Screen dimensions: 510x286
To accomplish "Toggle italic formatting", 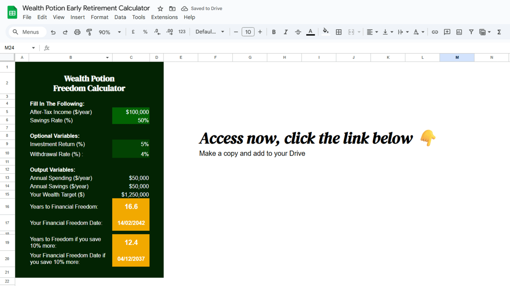I will point(286,32).
